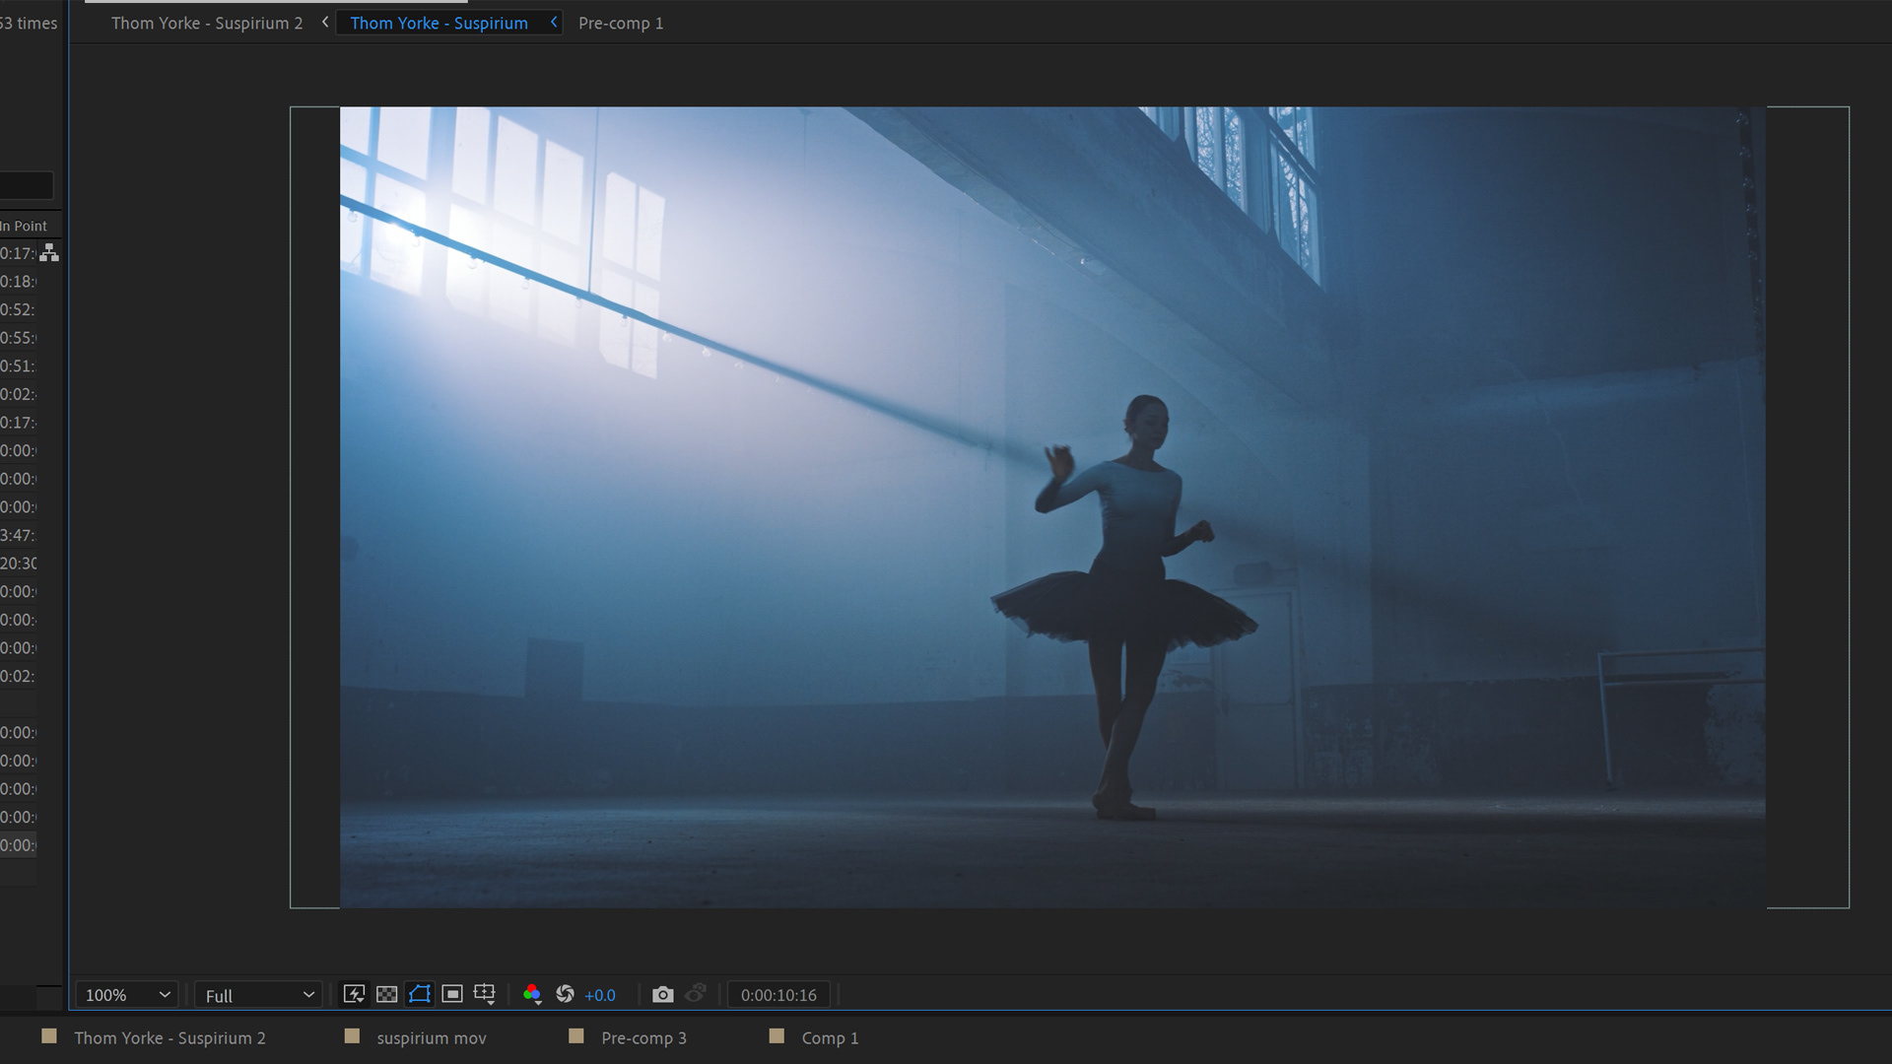Click the Region of Interest icon
The image size is (1892, 1064).
pyautogui.click(x=452, y=994)
